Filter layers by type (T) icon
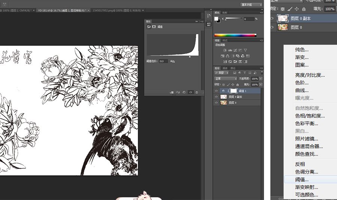The width and height of the screenshot is (337, 200). click(245, 73)
